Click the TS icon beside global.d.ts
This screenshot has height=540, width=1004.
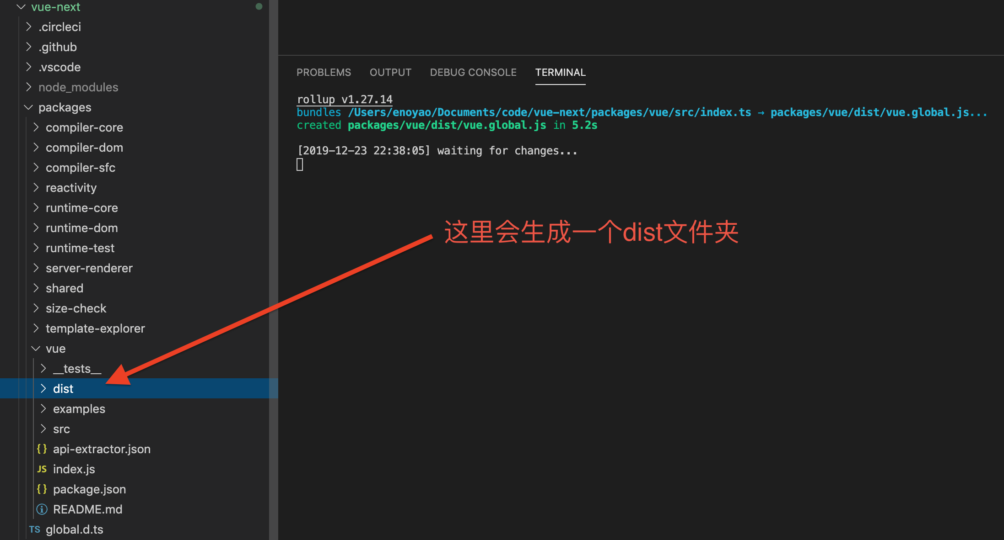(34, 529)
